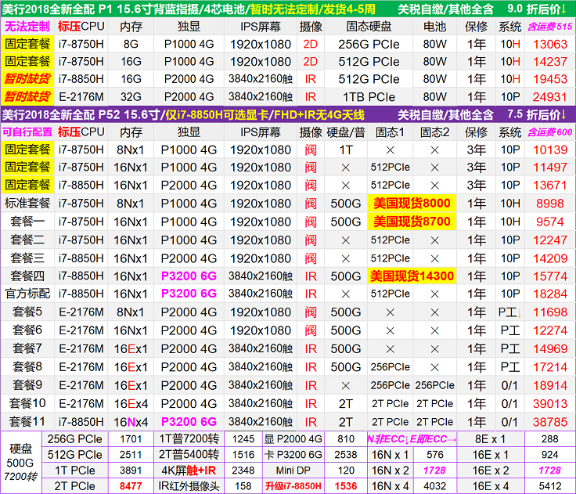
Task: Click the 'Mini DP' option cell
Action: [x=293, y=470]
